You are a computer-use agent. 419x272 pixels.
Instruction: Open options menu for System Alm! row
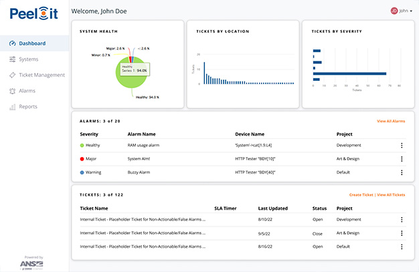pos(402,159)
